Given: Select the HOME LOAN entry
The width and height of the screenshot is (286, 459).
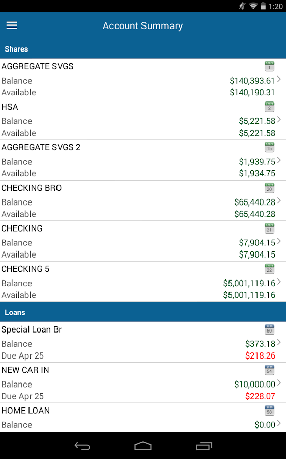Looking at the screenshot, I should 143,418.
